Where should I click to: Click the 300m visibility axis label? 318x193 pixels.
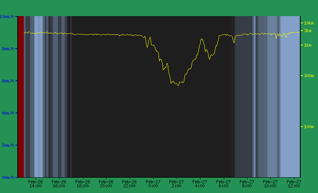[x=309, y=76]
